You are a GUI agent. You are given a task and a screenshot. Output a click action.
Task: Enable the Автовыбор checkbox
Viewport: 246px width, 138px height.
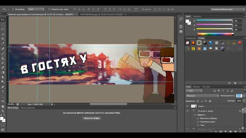(13, 9)
